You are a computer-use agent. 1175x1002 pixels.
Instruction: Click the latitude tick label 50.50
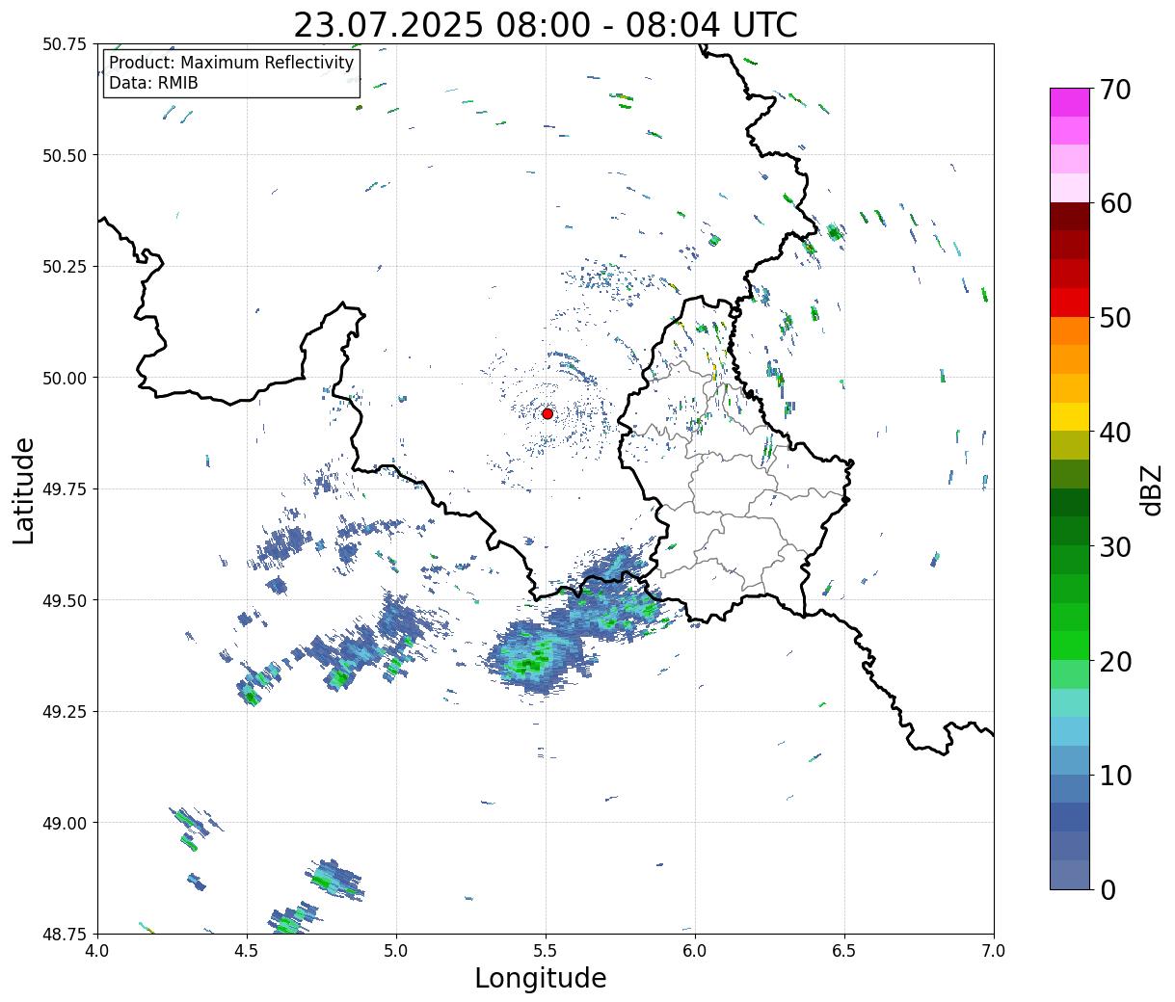(65, 155)
